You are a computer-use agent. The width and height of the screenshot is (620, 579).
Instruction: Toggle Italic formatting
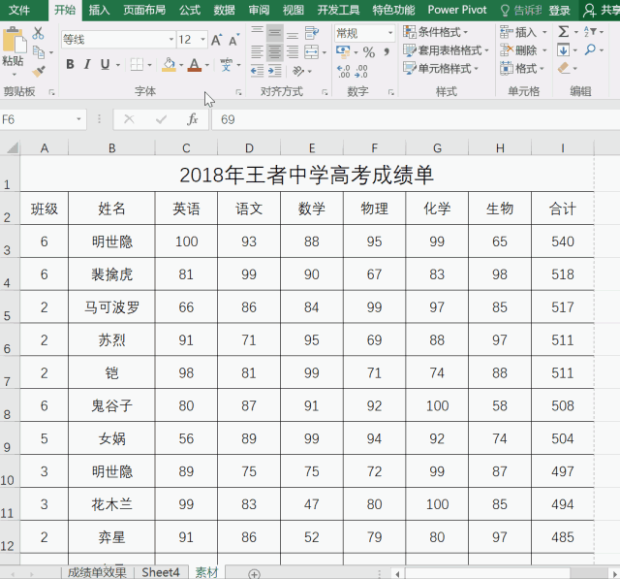click(87, 64)
